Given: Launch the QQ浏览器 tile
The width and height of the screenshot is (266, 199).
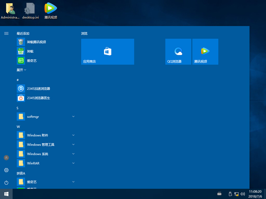Looking at the screenshot, I should tap(178, 52).
